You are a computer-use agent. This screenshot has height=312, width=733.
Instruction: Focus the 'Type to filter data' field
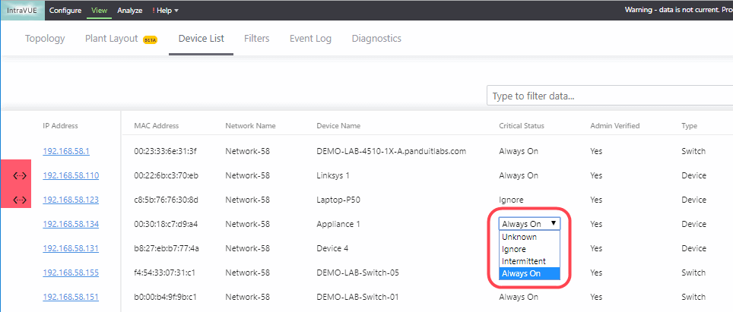click(x=610, y=96)
